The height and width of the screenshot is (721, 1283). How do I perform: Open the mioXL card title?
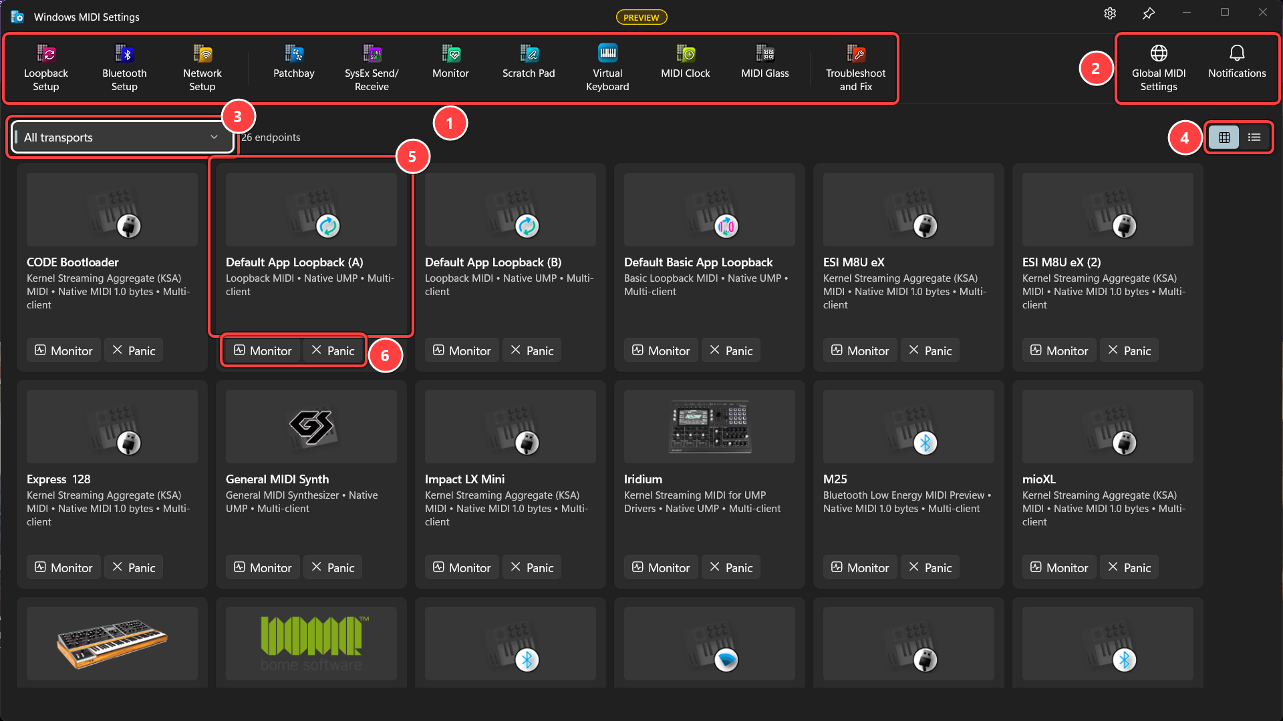[x=1039, y=479]
